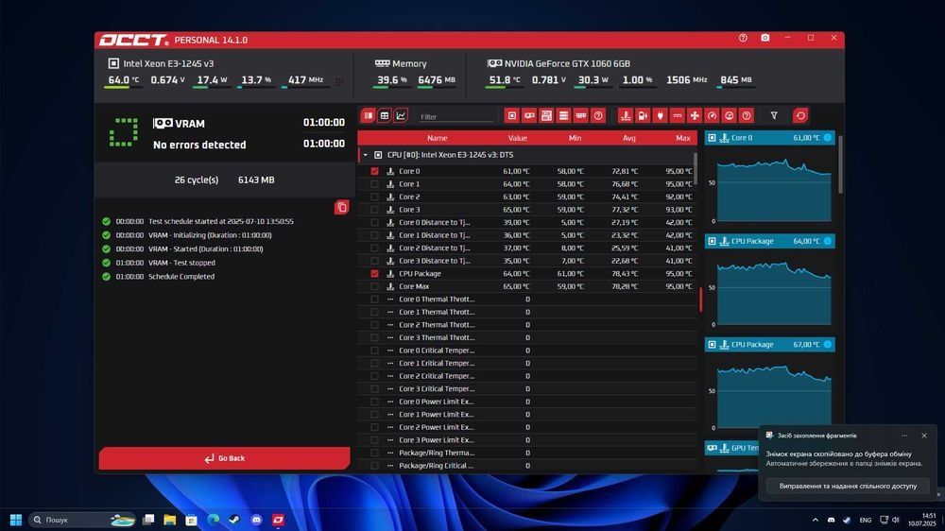Open Microsoft Edge from the taskbar
The height and width of the screenshot is (531, 945).
point(213,520)
